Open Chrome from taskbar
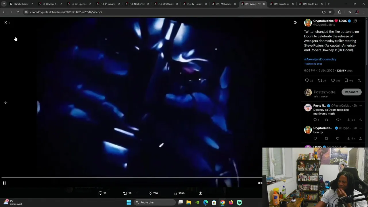The height and width of the screenshot is (207, 368). tap(223, 202)
